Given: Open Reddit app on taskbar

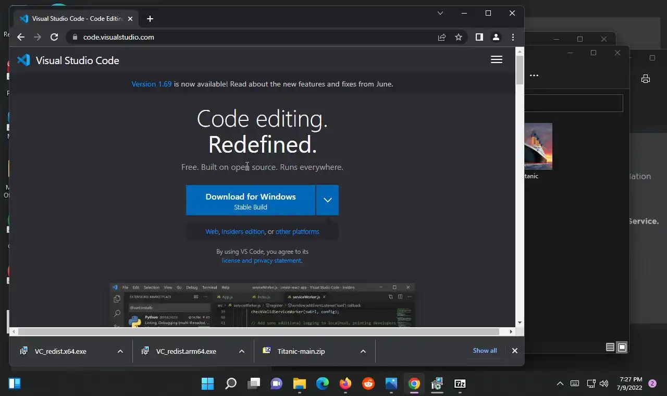Looking at the screenshot, I should pos(368,384).
